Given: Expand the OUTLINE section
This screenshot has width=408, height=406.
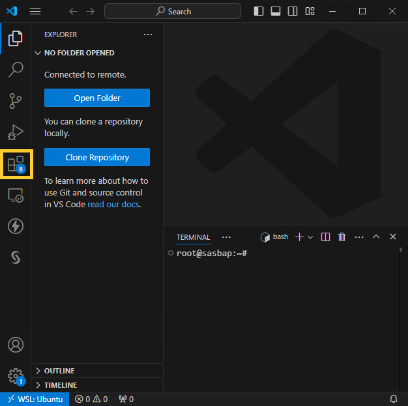Looking at the screenshot, I should pos(97,371).
